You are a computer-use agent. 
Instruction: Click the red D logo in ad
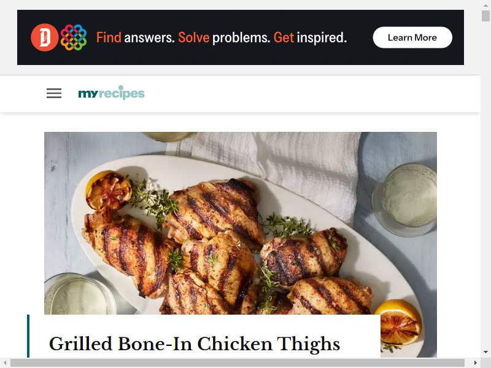44,37
